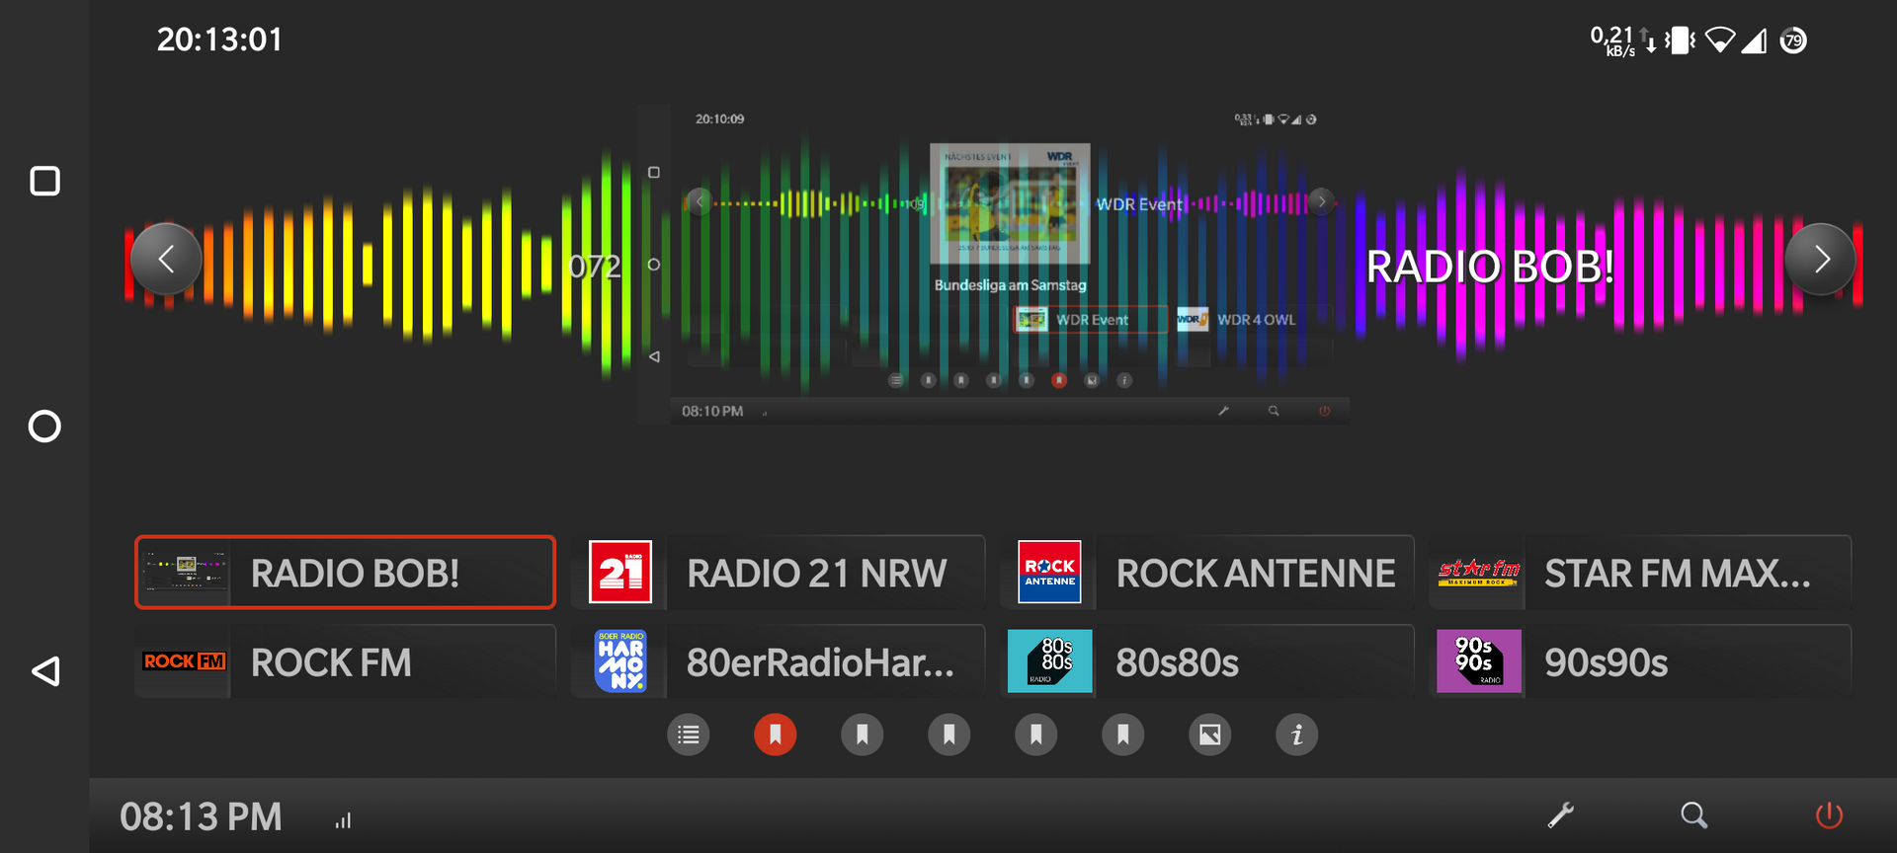Select the red active favorites bookmark
The height and width of the screenshot is (853, 1897).
pos(776,735)
